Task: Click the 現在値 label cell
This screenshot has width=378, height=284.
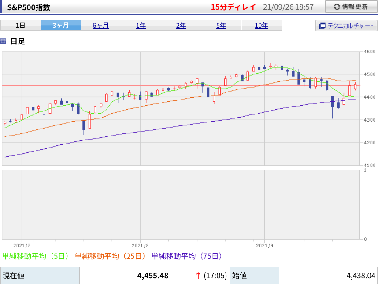Action: coord(40,275)
